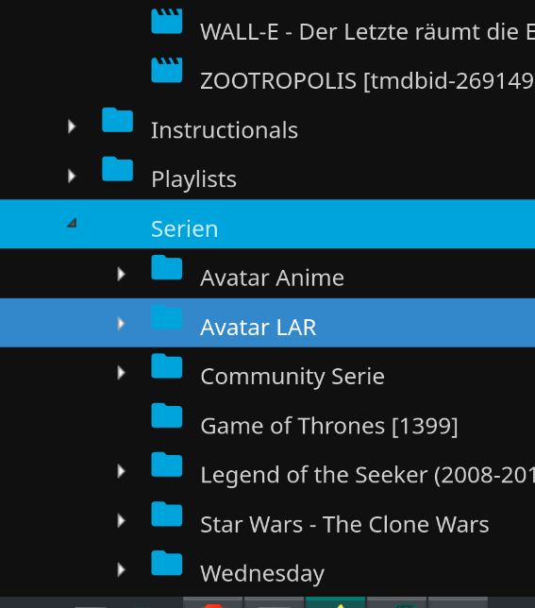Expand Star Wars - The Clone Wars arrow
This screenshot has width=535, height=608.
[x=121, y=520]
